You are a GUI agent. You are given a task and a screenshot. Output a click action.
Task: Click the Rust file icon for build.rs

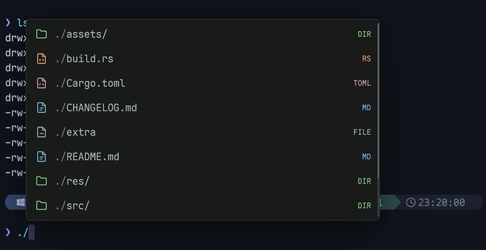point(41,59)
